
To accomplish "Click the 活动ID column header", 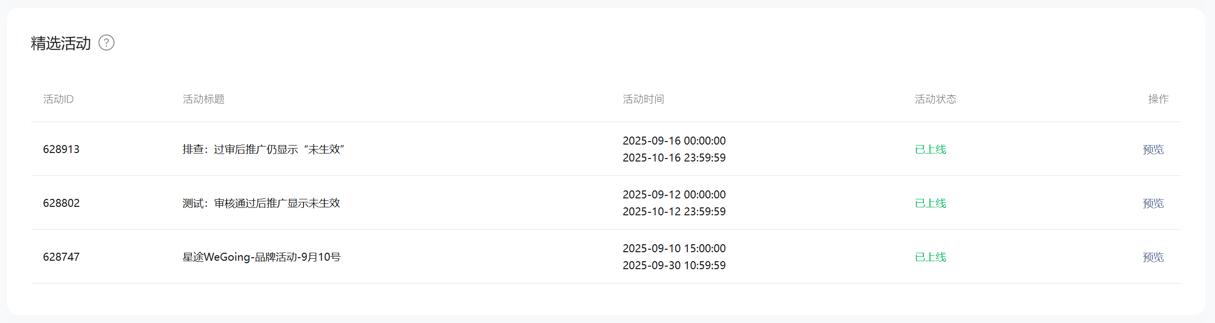I will 58,99.
